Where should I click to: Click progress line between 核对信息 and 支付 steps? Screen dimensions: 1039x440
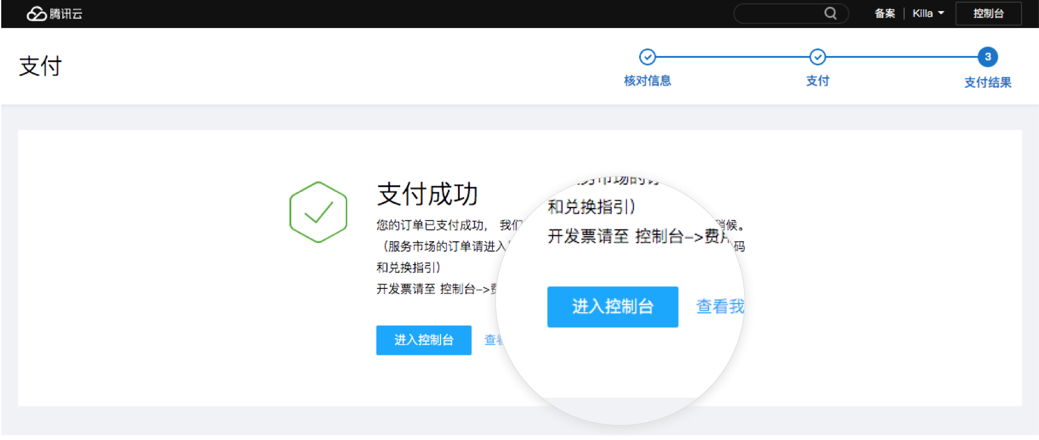tap(732, 57)
